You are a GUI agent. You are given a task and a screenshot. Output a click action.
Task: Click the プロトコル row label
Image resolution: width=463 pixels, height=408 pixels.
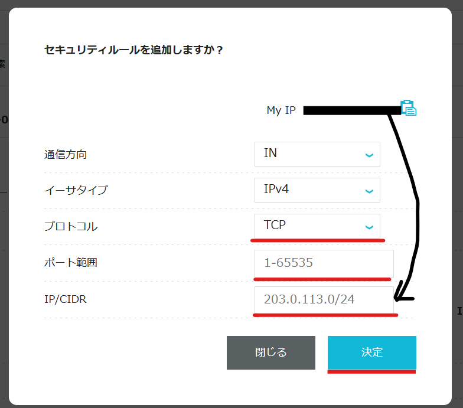[x=70, y=227]
